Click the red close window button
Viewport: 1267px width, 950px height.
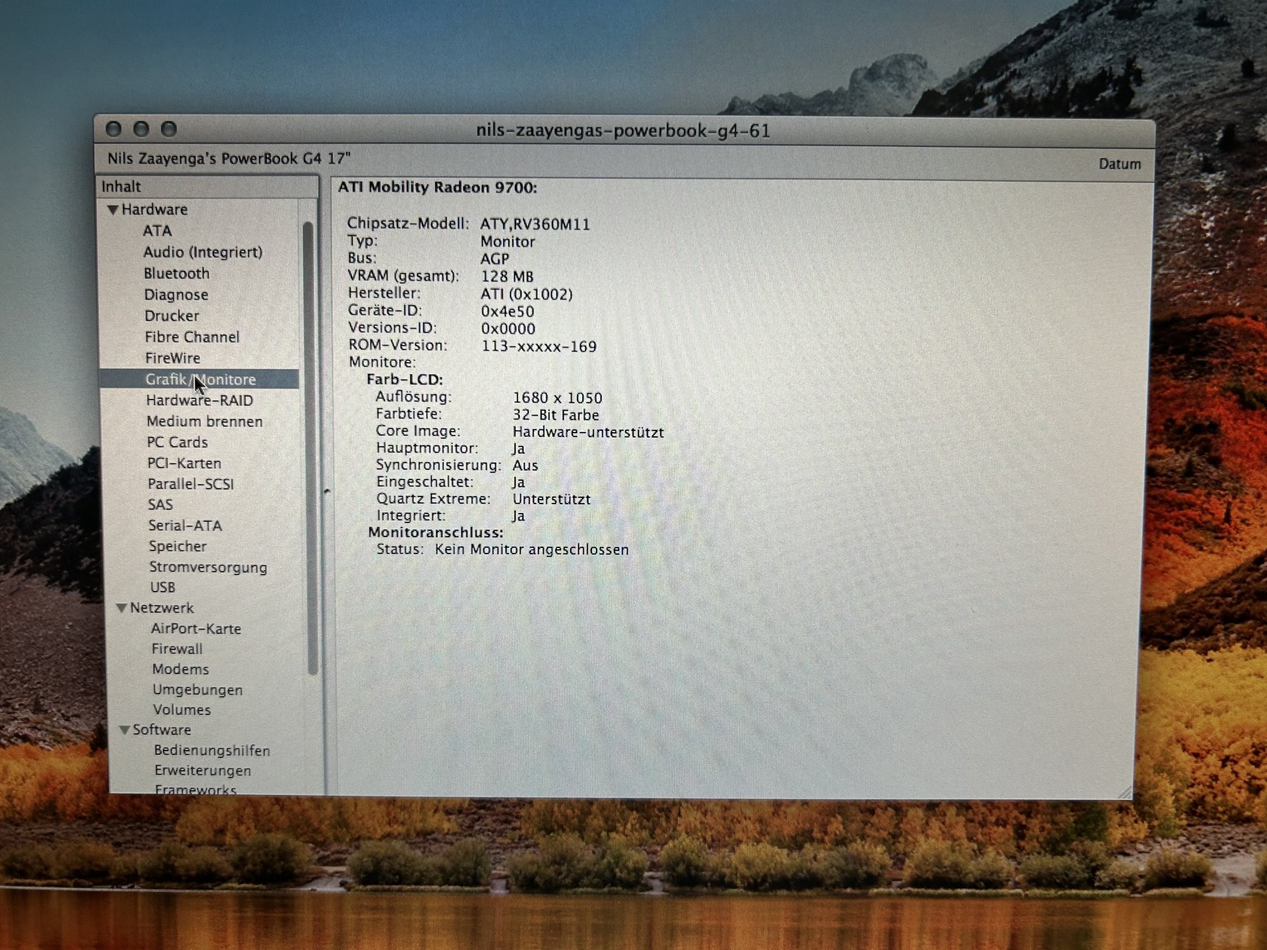click(114, 129)
